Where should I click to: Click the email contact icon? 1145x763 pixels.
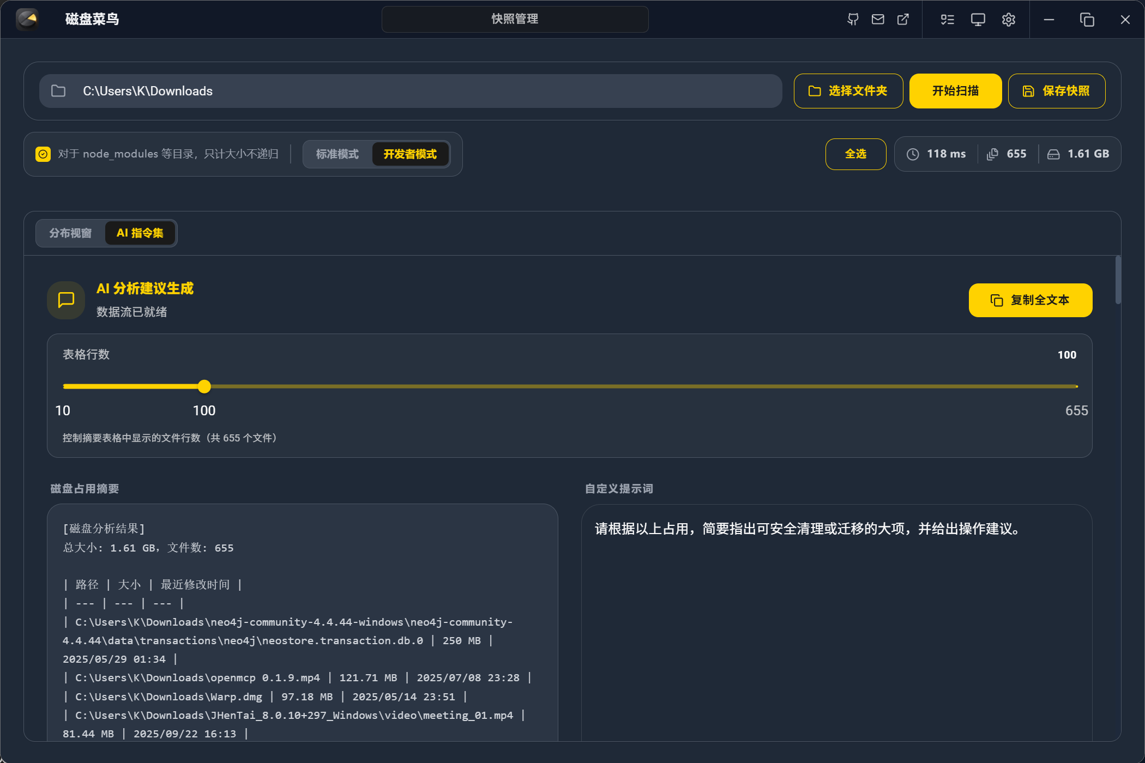(x=878, y=19)
